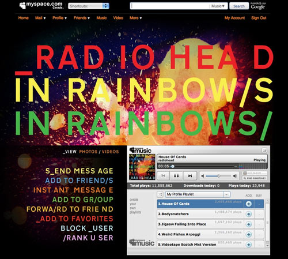Viewport: 288px width, 259px height.
Task: Click the MySpace logo in the header
Action: (41, 5)
